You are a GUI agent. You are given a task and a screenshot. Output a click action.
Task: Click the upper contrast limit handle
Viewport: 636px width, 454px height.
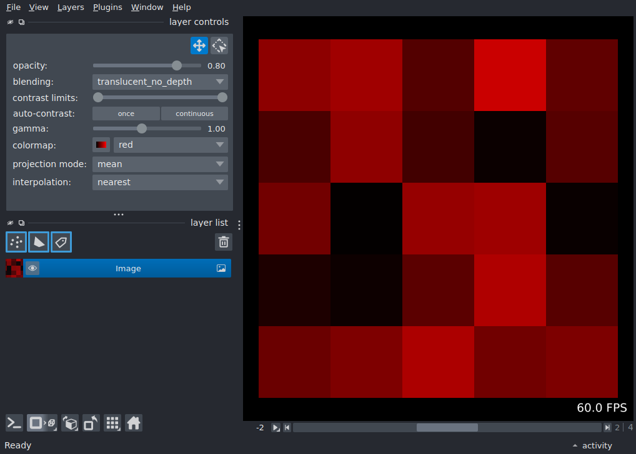(x=222, y=98)
